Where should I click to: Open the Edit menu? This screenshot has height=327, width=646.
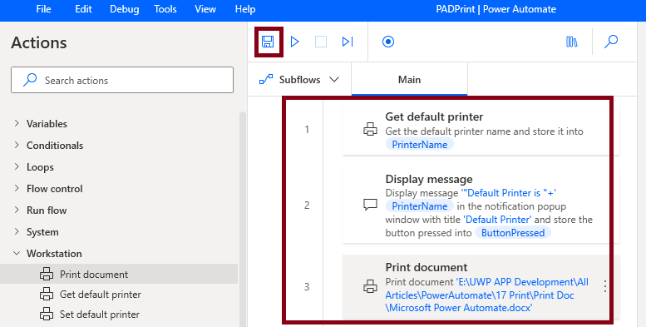(84, 9)
